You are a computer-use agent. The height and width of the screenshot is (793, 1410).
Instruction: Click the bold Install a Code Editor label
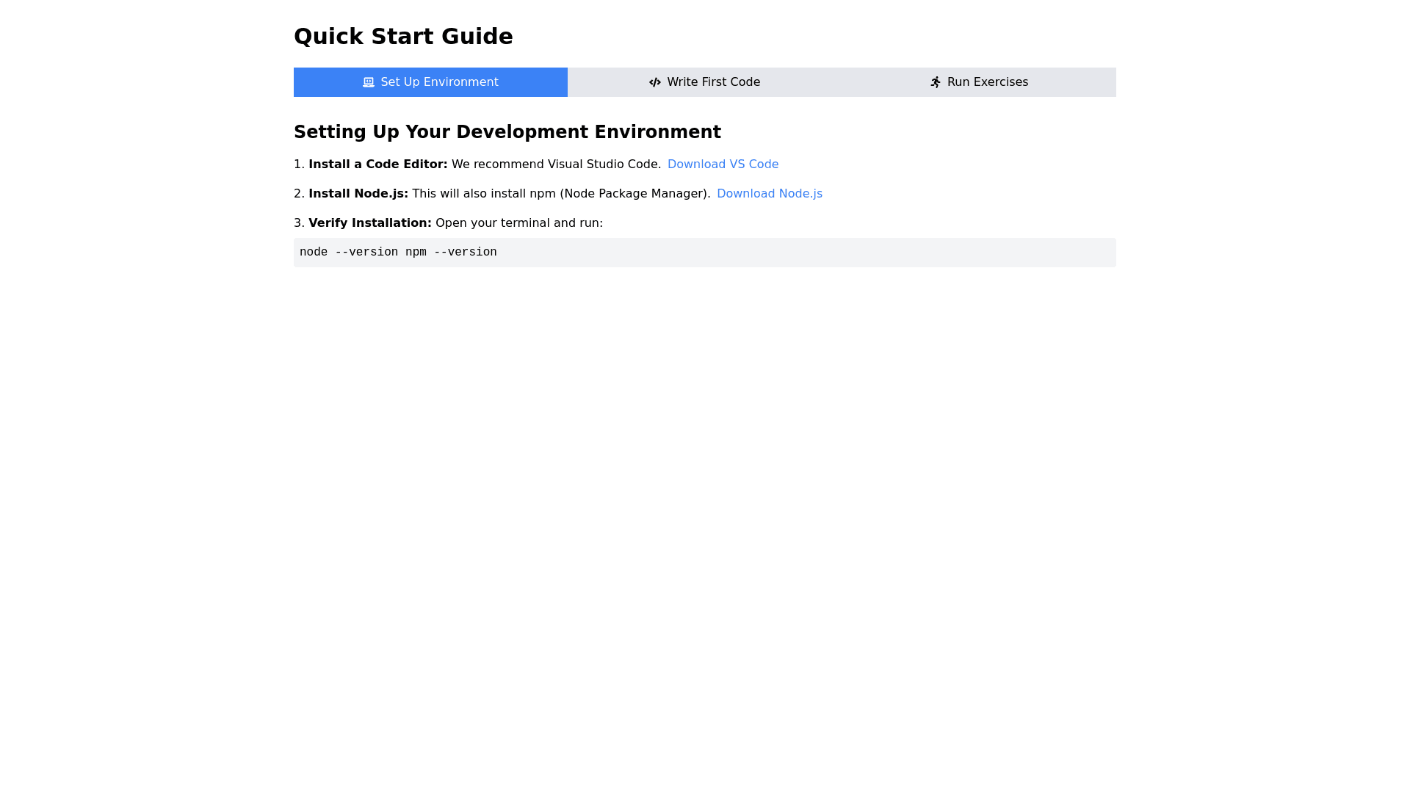click(x=377, y=164)
